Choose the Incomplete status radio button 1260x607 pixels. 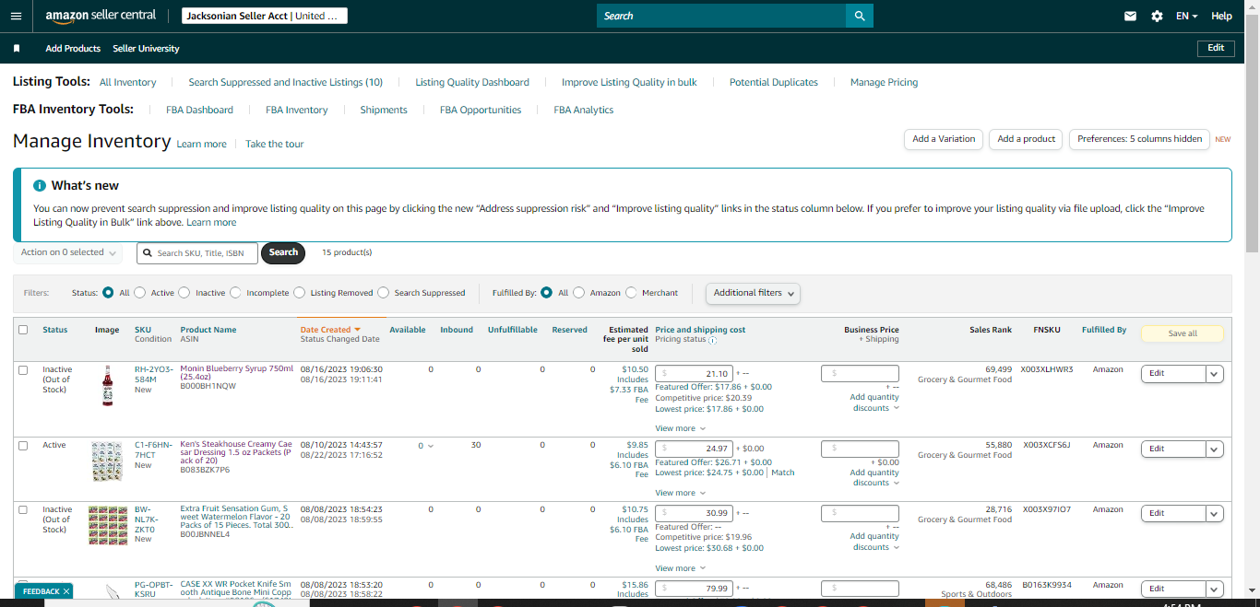[235, 293]
